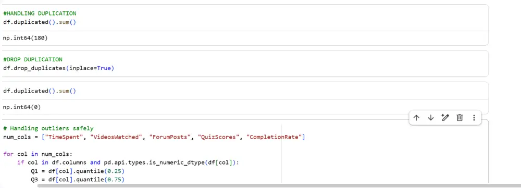Click the "CompletionRate" string in list
Screen dimensions: 521x188
tap(274, 137)
